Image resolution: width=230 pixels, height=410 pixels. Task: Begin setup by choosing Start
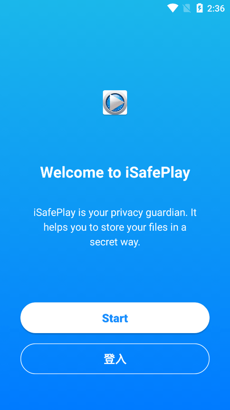(115, 318)
